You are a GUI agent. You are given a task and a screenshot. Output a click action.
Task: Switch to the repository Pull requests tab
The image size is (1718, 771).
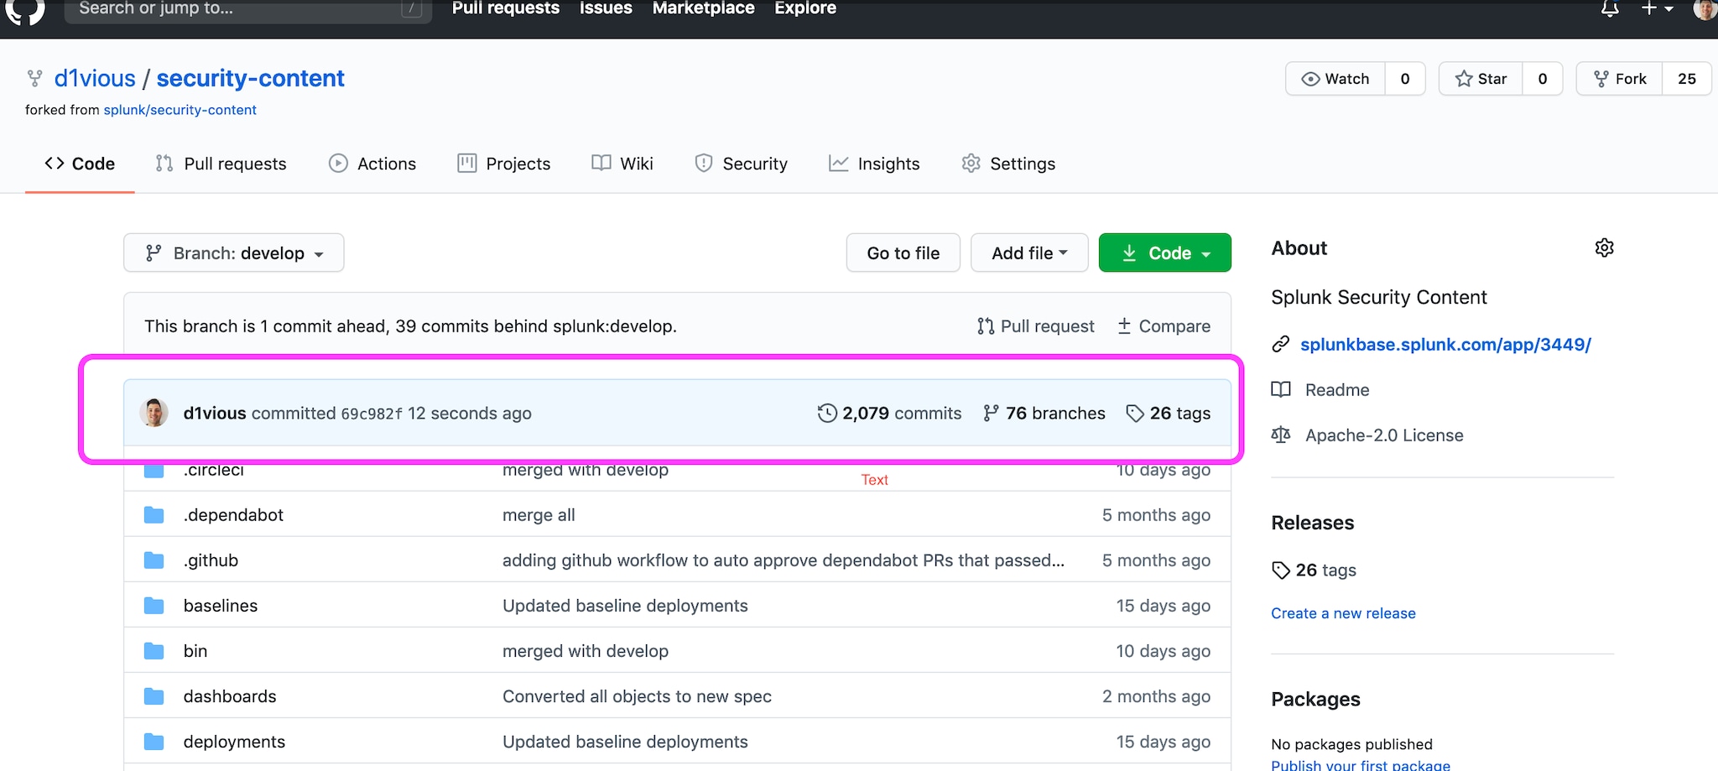click(x=221, y=164)
